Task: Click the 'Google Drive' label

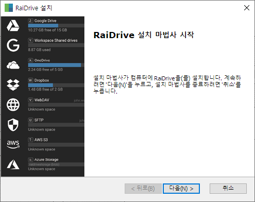Action: coord(45,21)
